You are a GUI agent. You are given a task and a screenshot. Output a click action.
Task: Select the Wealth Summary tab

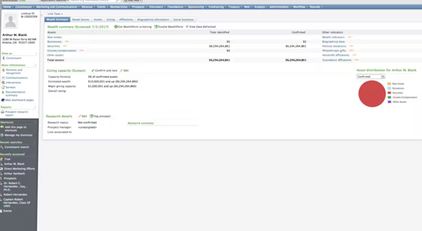[x=57, y=20]
